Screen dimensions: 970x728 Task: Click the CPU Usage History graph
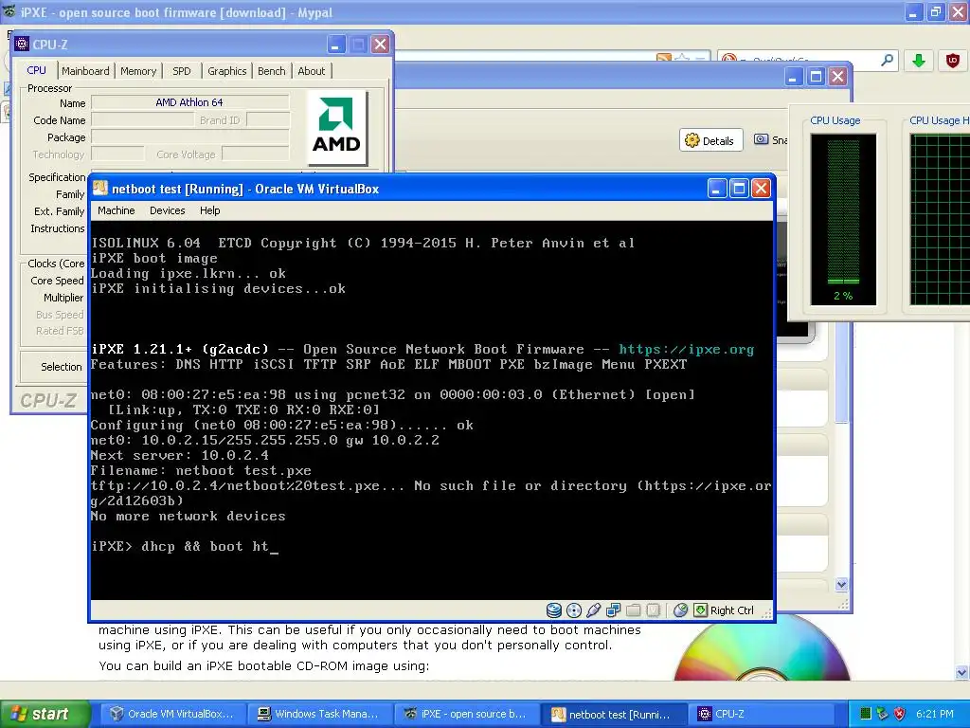click(941, 219)
